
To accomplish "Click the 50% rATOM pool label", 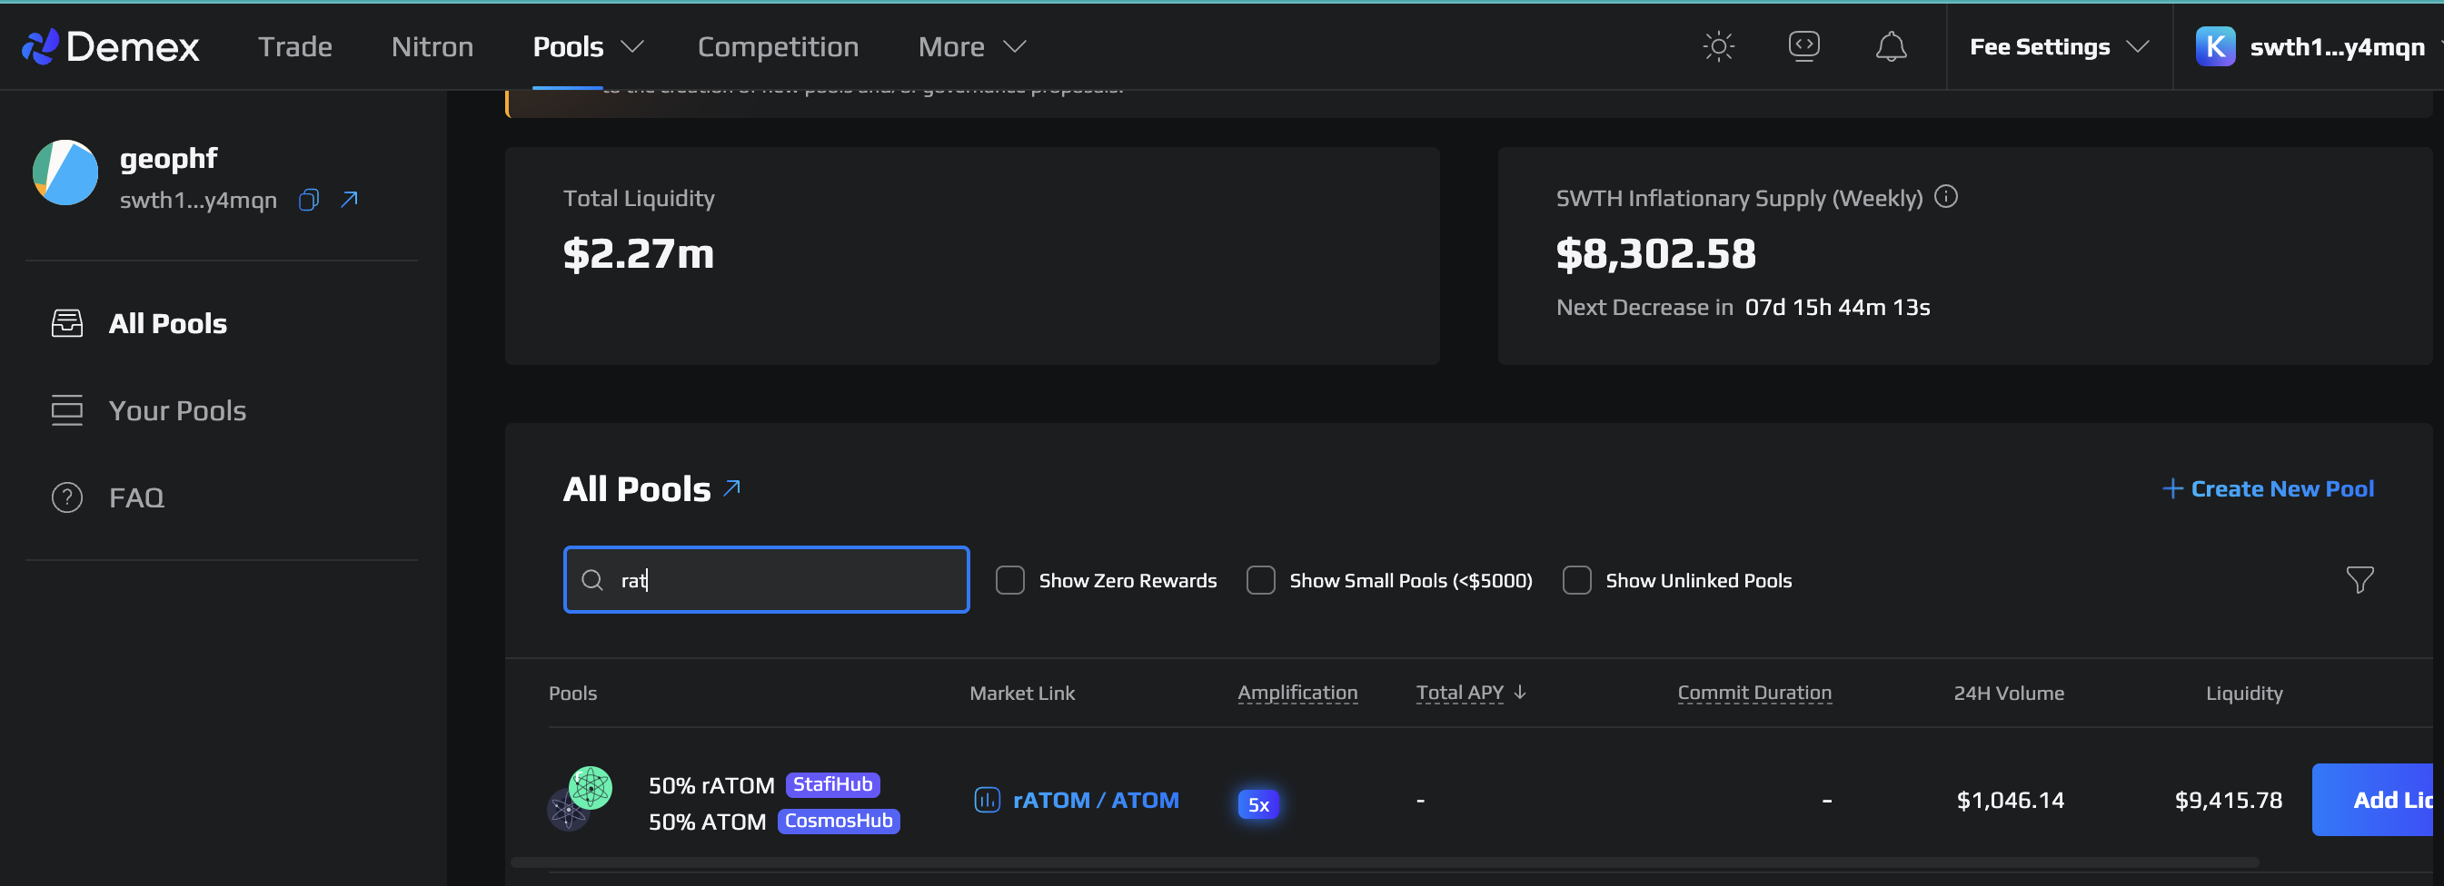I will pyautogui.click(x=711, y=784).
